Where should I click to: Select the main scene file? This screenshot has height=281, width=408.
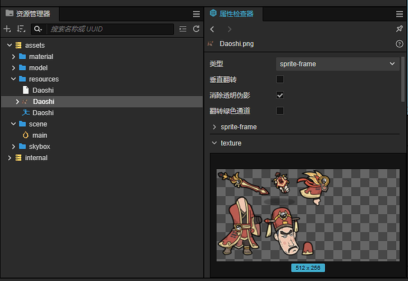click(x=102, y=135)
